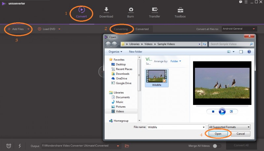
Task: Click the output path field
Action: (79, 146)
